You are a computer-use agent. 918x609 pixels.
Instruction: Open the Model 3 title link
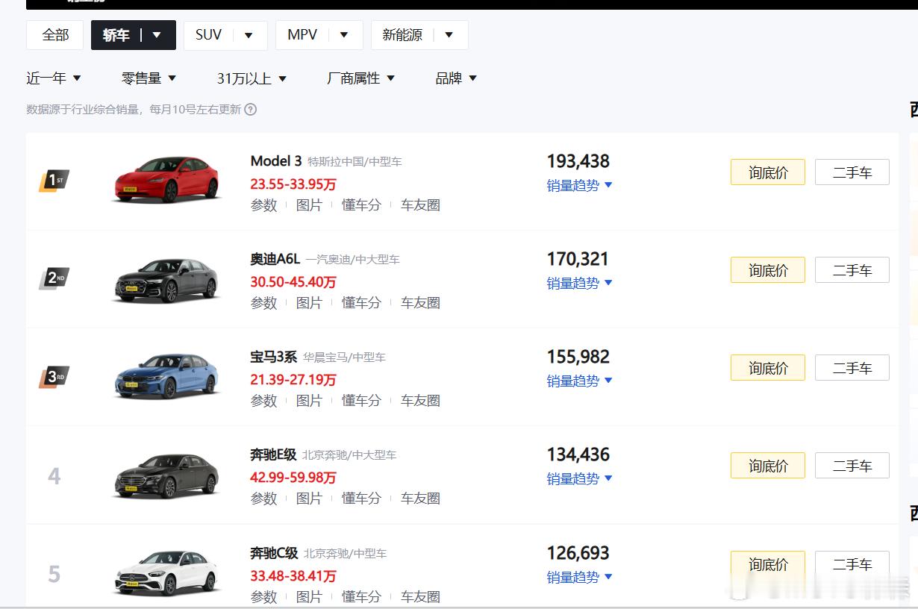pos(276,161)
